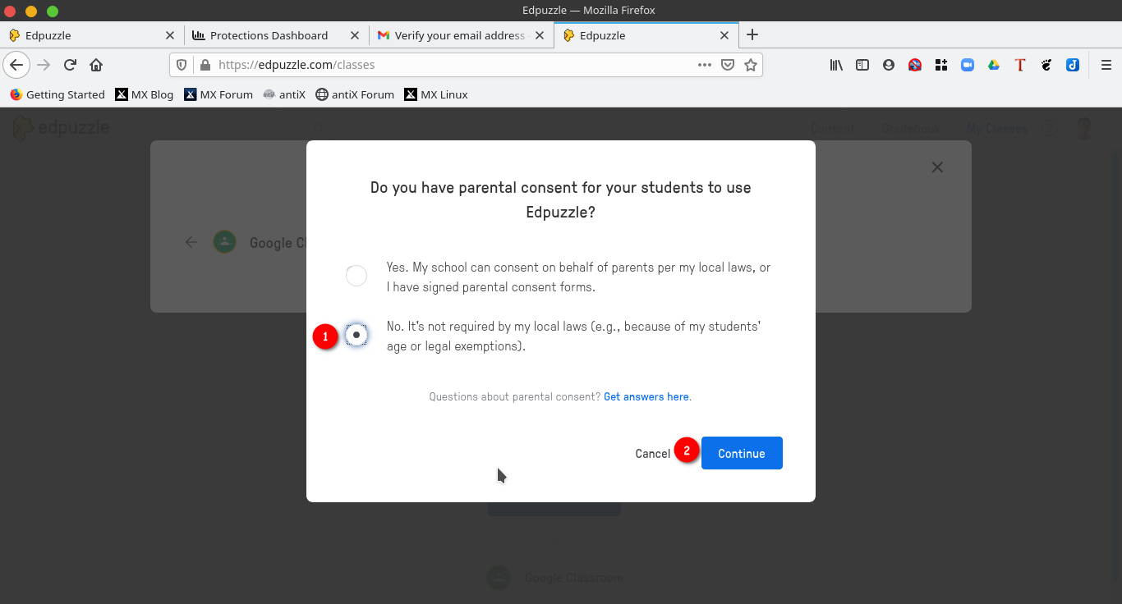Open the MX Linux bookmark

point(436,94)
